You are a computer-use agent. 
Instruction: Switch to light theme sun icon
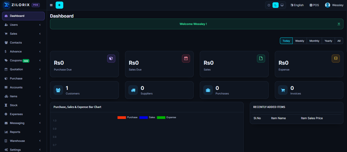coord(269,5)
